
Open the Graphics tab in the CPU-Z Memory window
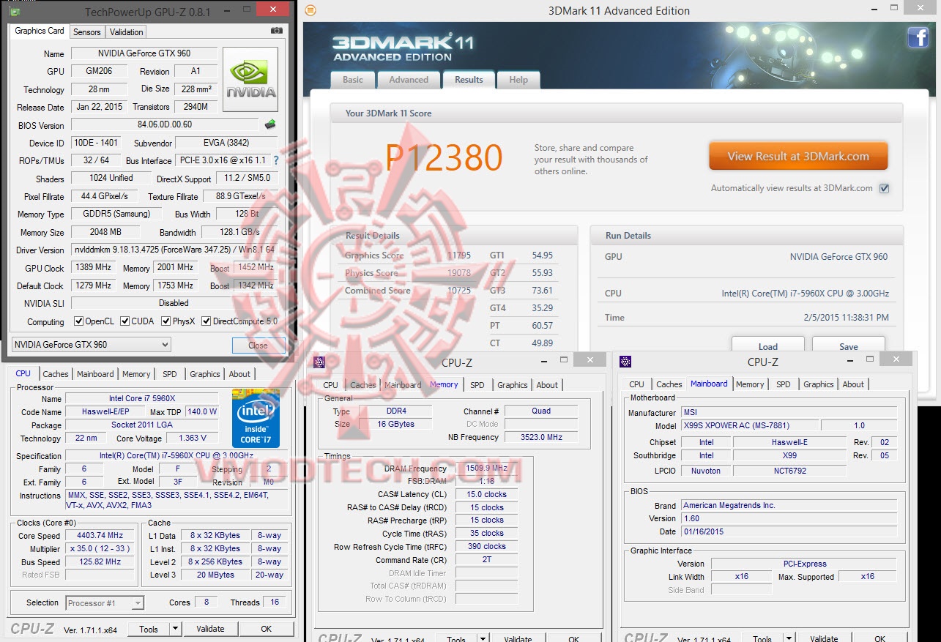(513, 385)
